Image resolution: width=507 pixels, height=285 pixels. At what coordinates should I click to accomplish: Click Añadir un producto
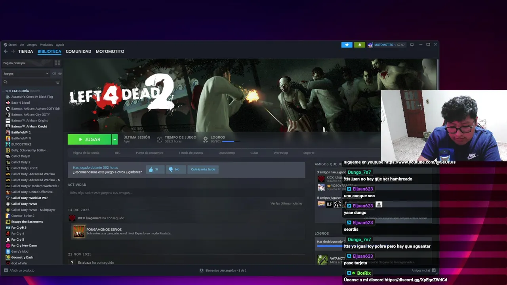pyautogui.click(x=19, y=270)
